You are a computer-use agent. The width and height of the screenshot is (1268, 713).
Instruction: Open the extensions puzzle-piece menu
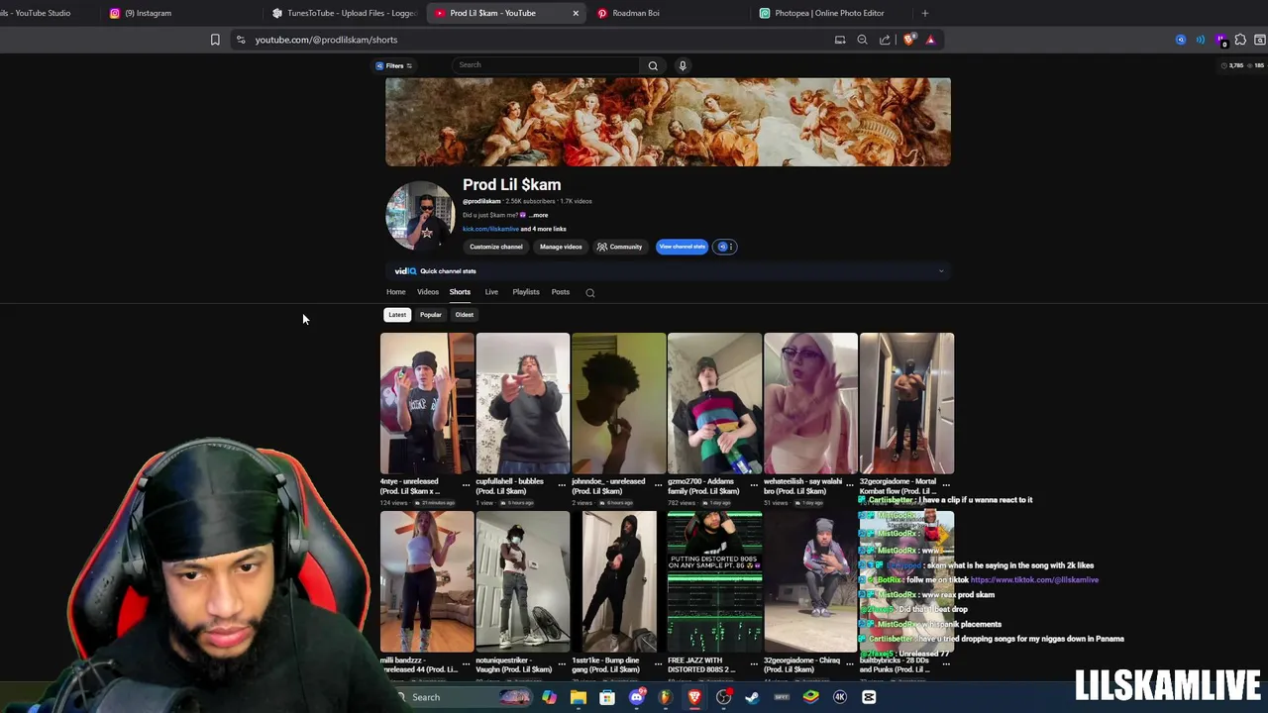(1240, 40)
